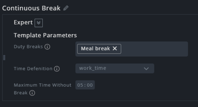Select the hours value 05
Screen dimensions: 198x107
pyautogui.click(x=80, y=85)
